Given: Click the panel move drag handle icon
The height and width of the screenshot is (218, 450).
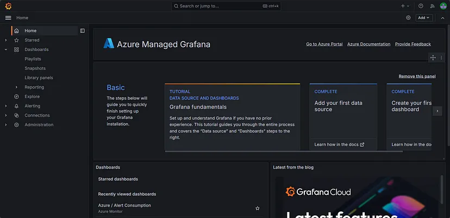Looking at the screenshot, I should (433, 57).
